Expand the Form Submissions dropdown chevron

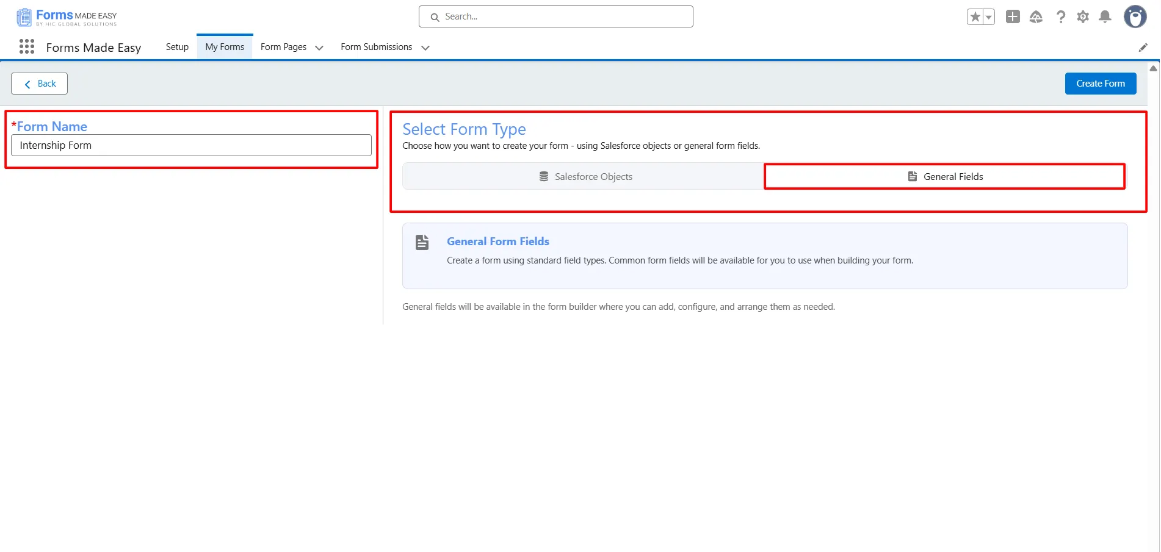click(x=425, y=48)
